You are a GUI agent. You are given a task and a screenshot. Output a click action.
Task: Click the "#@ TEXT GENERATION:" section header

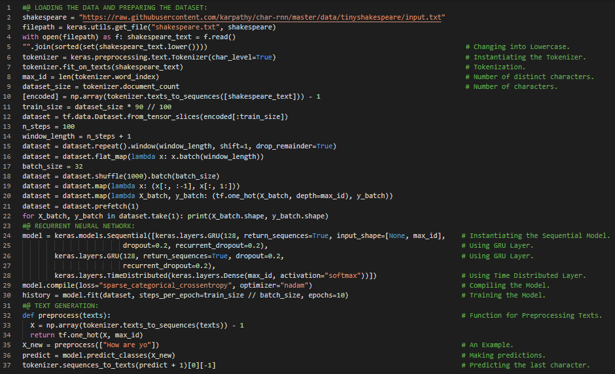[x=60, y=305]
